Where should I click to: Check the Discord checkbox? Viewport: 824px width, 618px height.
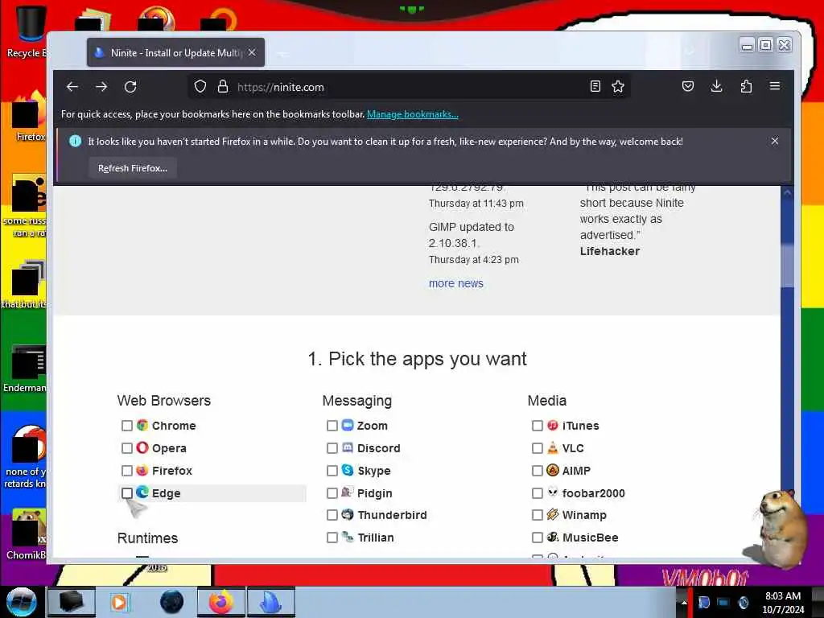coord(332,448)
